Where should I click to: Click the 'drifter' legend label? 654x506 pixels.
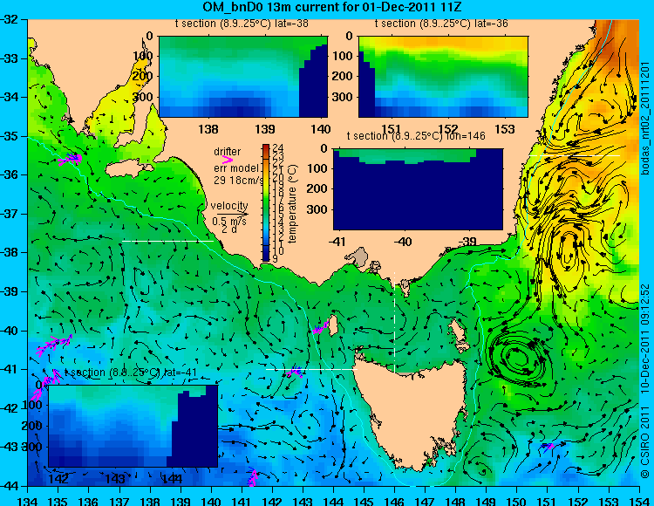point(228,152)
